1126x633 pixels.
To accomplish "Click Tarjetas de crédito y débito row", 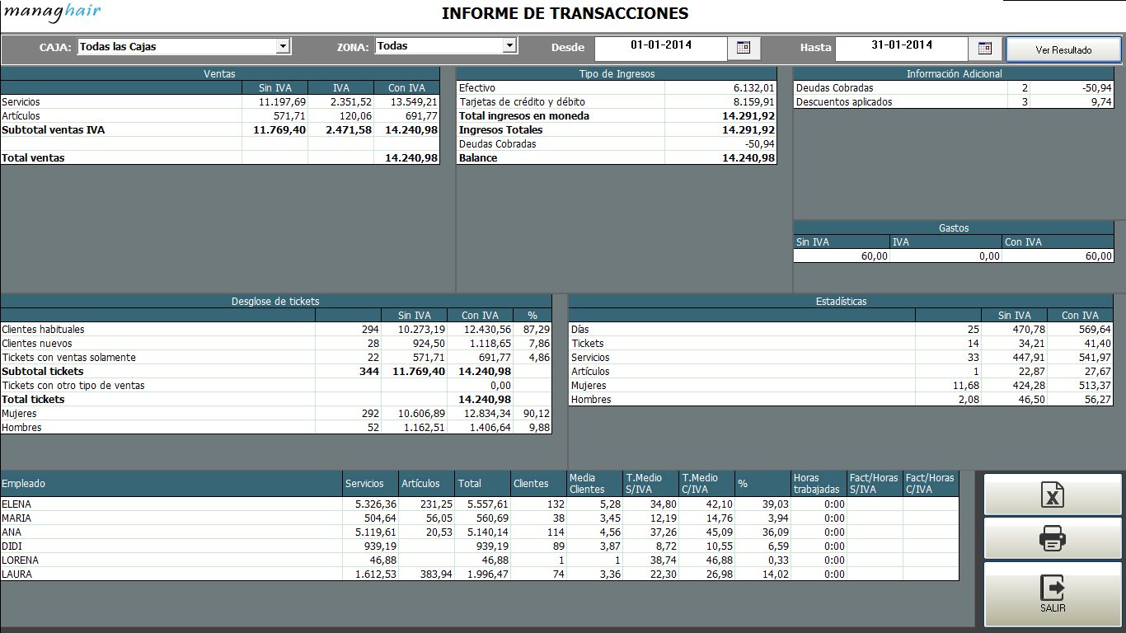I will (x=617, y=101).
